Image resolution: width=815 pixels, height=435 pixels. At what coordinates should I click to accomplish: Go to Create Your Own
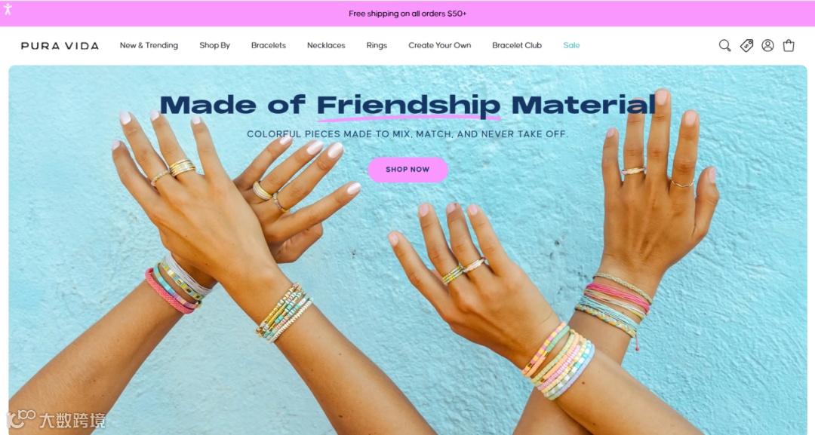pos(440,45)
